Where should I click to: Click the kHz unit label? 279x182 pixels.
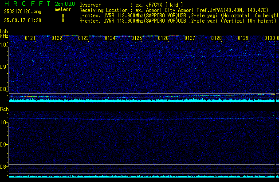4,36
